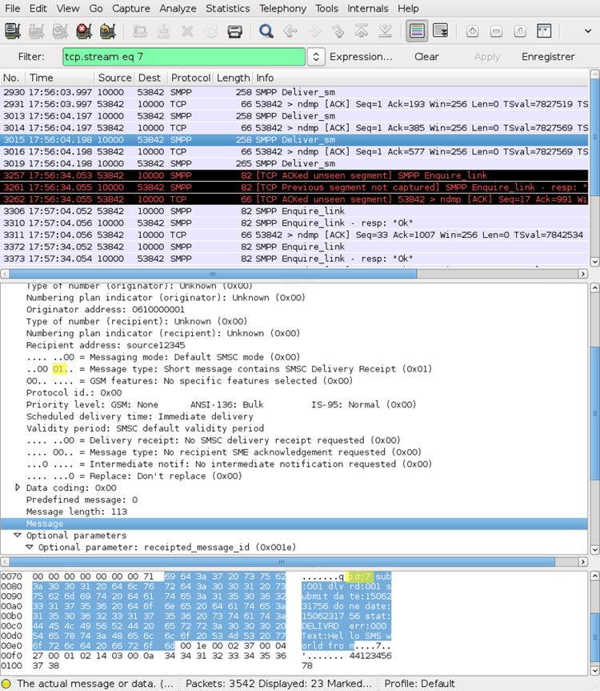
Task: Open the capture interfaces list icon
Action: [x=12, y=31]
